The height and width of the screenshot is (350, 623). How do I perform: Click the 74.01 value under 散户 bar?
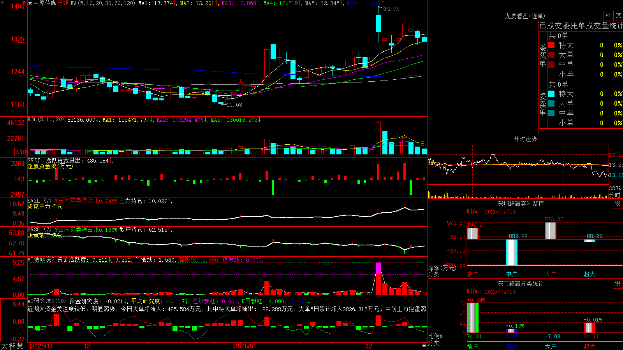click(475, 336)
